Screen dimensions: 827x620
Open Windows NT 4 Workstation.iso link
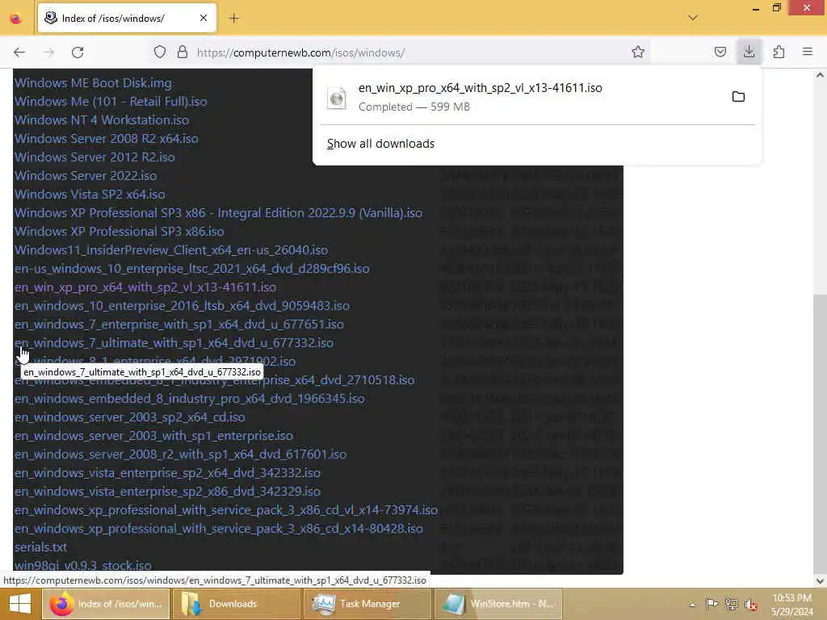(101, 120)
